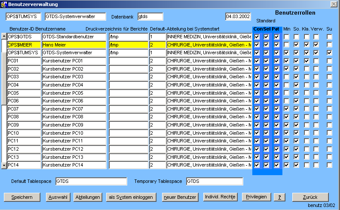Image resolution: width=340 pixels, height=210 pixels.
Task: Open Abteilungen via its button
Action: [88, 197]
